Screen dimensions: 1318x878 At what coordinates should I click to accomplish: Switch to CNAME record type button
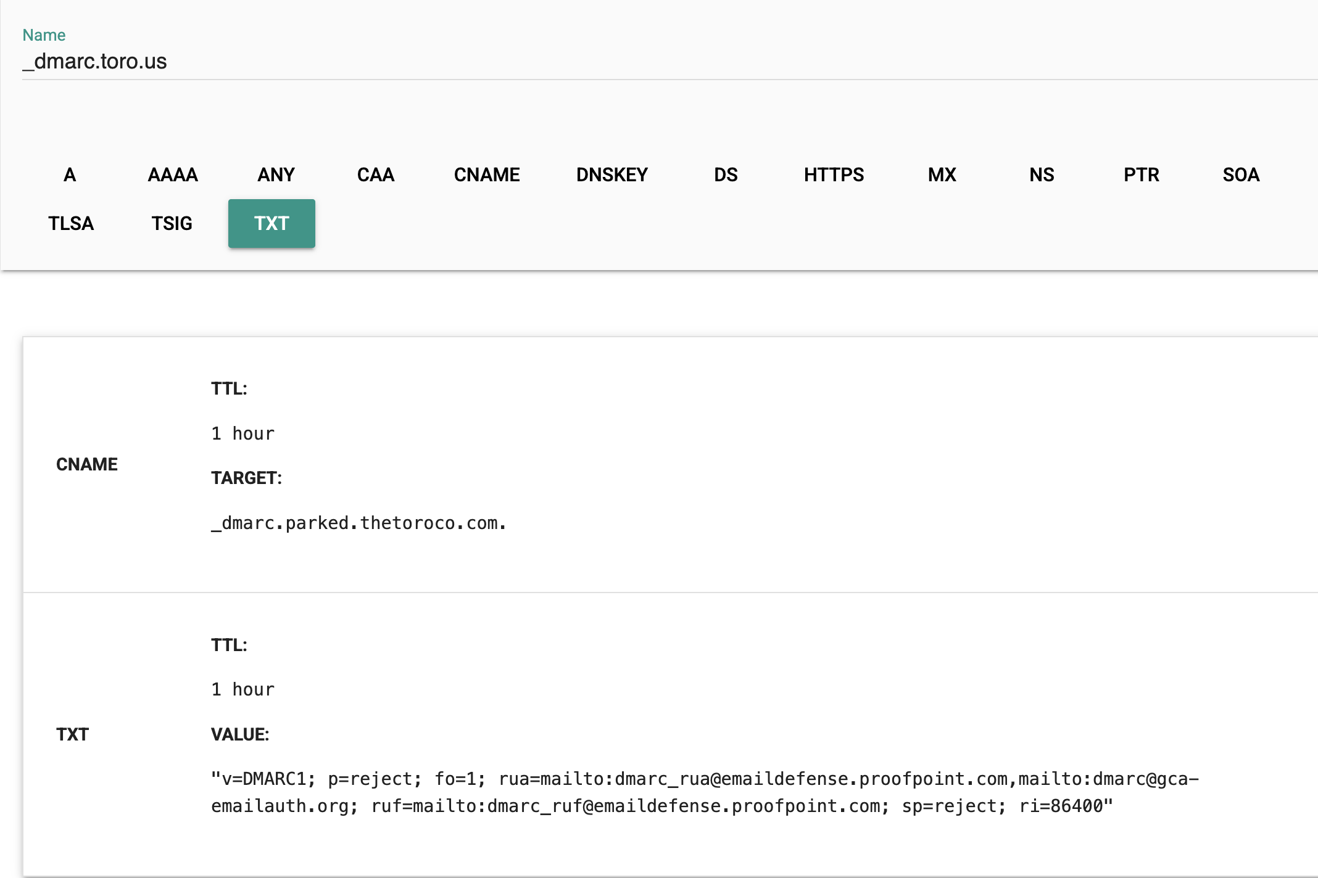click(487, 174)
